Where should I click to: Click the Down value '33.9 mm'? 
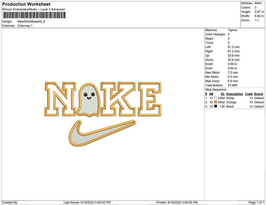(233, 60)
